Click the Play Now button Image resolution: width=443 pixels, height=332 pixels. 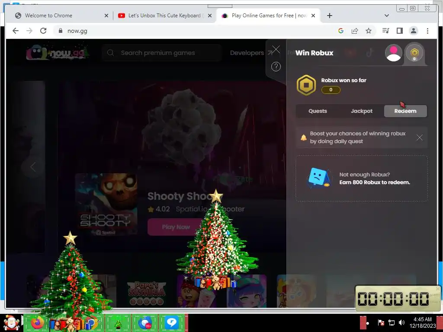[176, 227]
